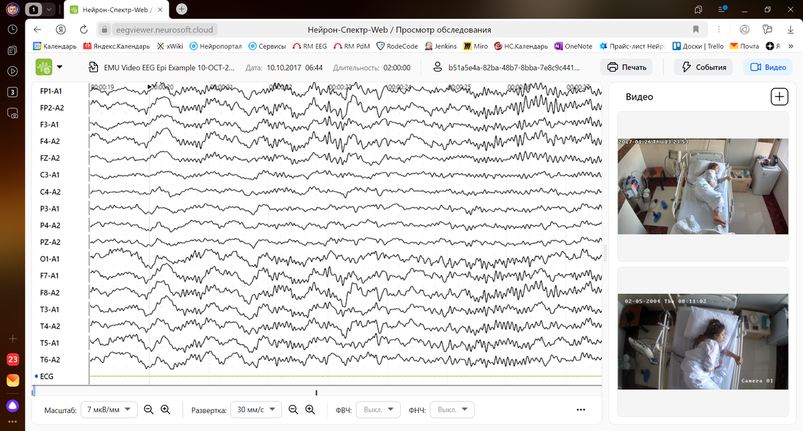This screenshot has height=431, width=803.
Task: Zoom out amplitude with magnifier minus icon
Action: pyautogui.click(x=149, y=409)
